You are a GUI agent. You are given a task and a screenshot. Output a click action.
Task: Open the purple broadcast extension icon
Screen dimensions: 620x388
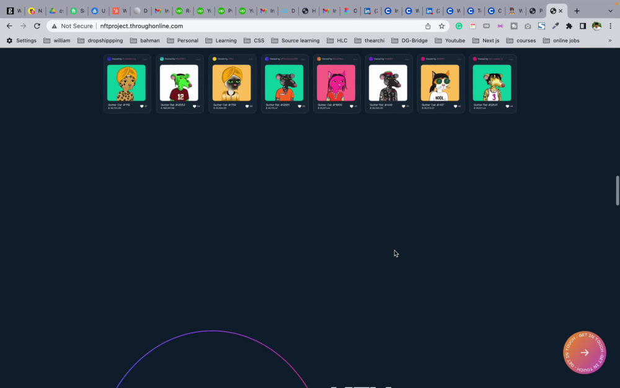coord(500,26)
